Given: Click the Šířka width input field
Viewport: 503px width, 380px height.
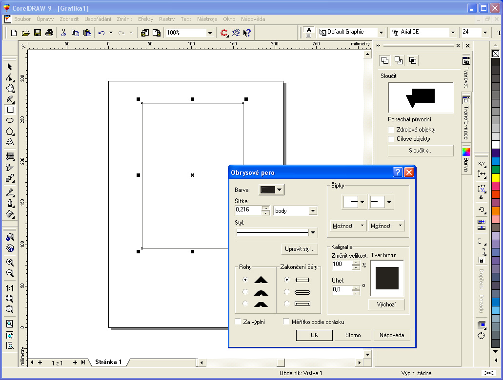Looking at the screenshot, I should (x=248, y=210).
